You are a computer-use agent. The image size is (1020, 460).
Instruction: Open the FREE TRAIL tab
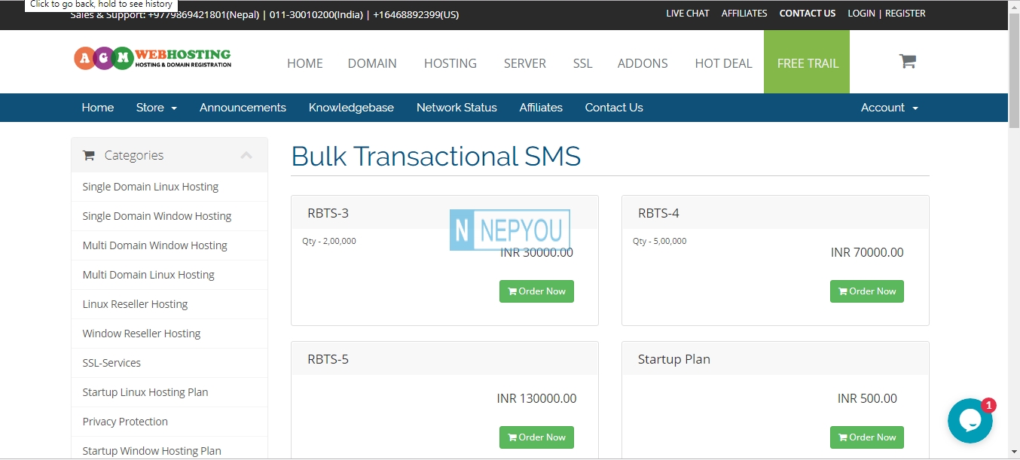(807, 62)
